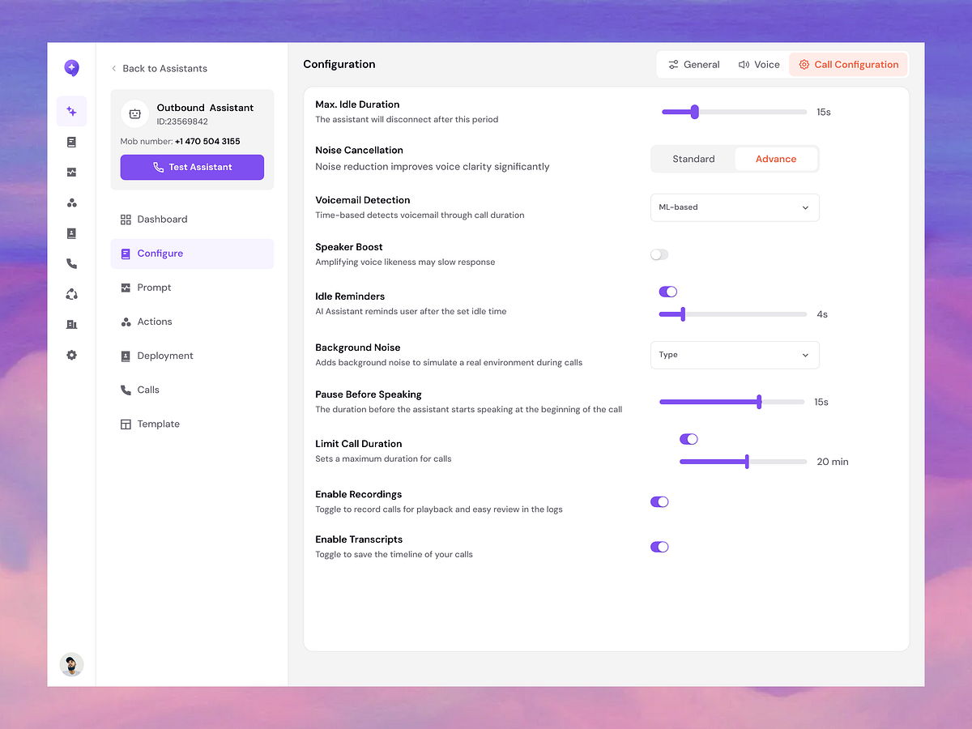Expand the Background Noise Type dropdown
Screen dimensions: 972x729
point(734,355)
